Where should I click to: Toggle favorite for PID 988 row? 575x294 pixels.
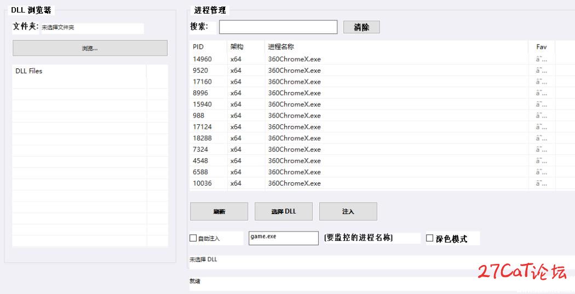coord(542,116)
